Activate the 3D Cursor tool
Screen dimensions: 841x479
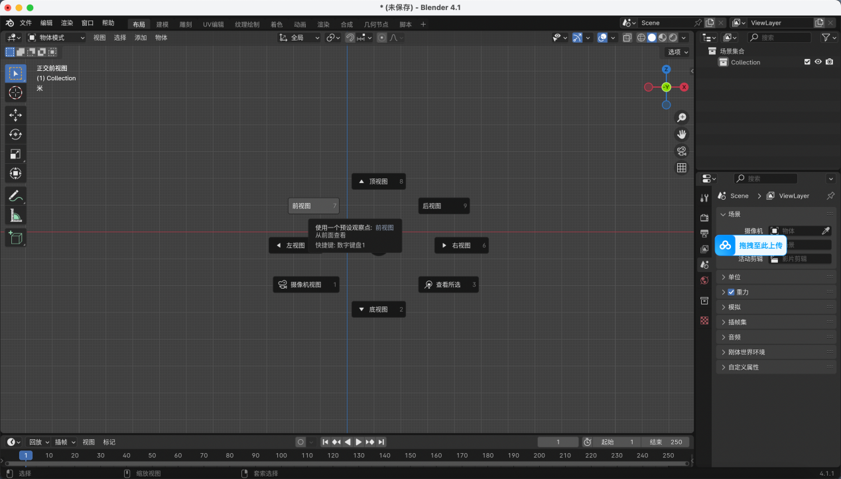point(16,93)
